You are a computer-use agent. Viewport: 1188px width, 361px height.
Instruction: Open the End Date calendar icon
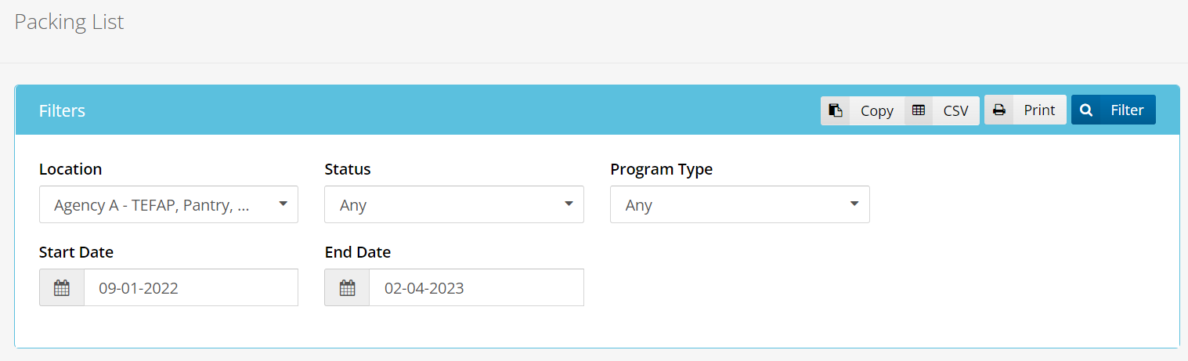pos(347,288)
